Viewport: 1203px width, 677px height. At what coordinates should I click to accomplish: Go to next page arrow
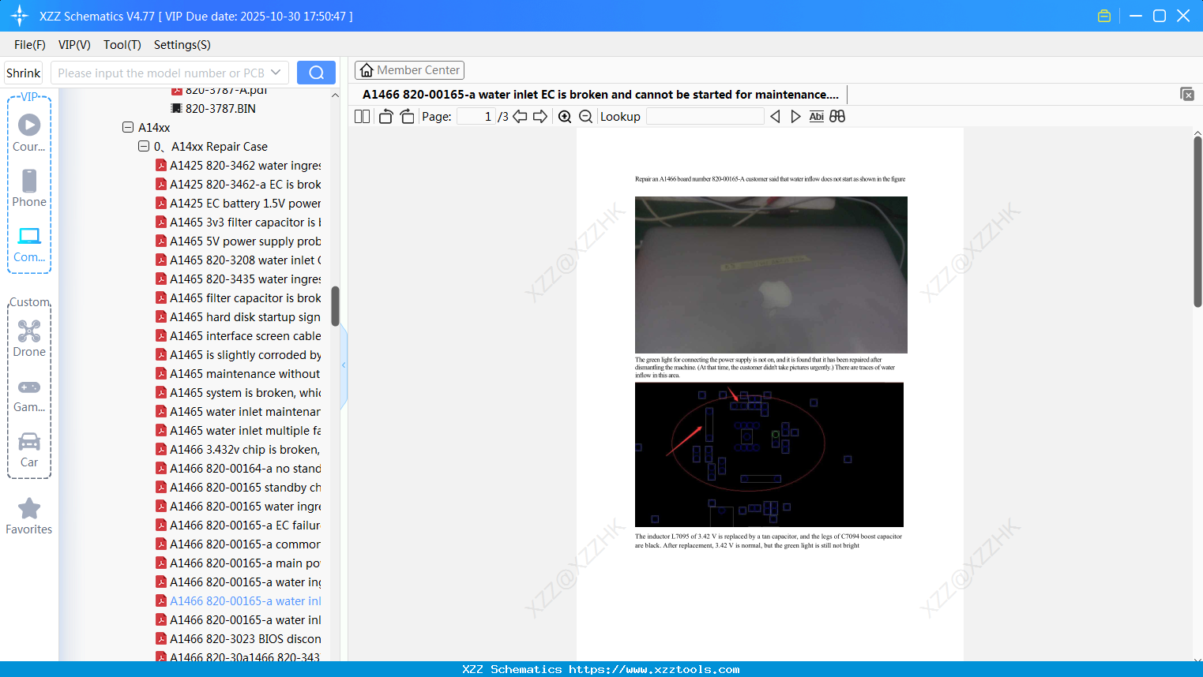click(x=540, y=117)
